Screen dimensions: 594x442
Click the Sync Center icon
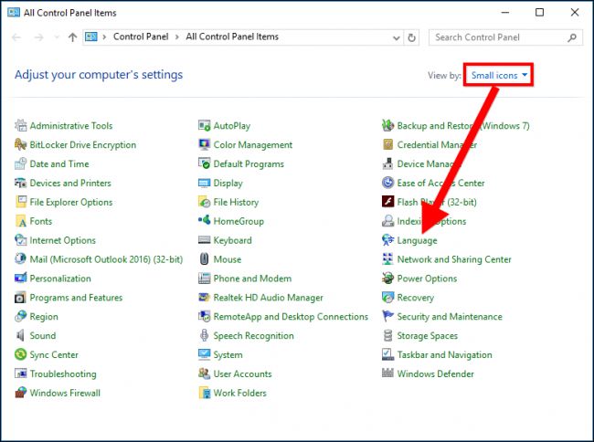click(21, 354)
